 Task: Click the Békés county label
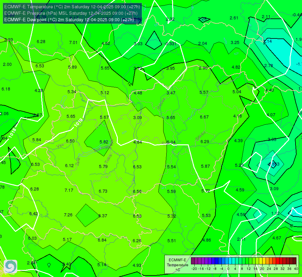[200, 136]
